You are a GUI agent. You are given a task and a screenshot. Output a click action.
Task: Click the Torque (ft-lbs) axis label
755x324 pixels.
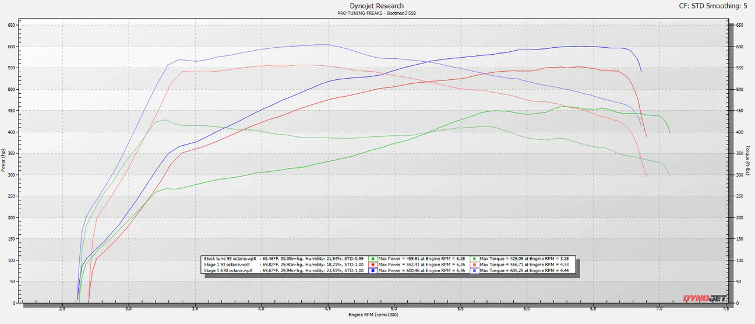[747, 161]
